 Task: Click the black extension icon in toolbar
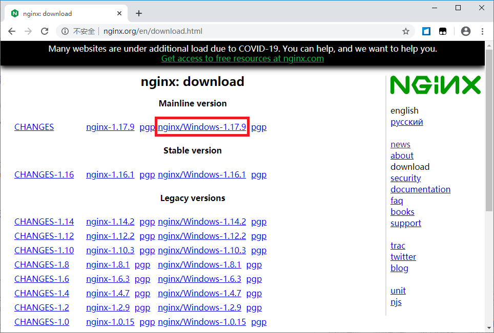click(442, 31)
